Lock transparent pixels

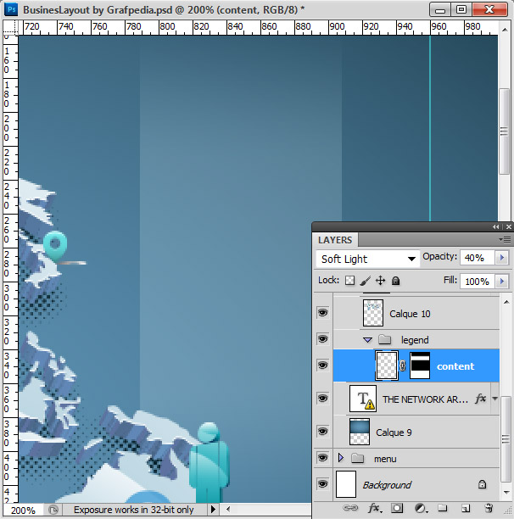349,281
